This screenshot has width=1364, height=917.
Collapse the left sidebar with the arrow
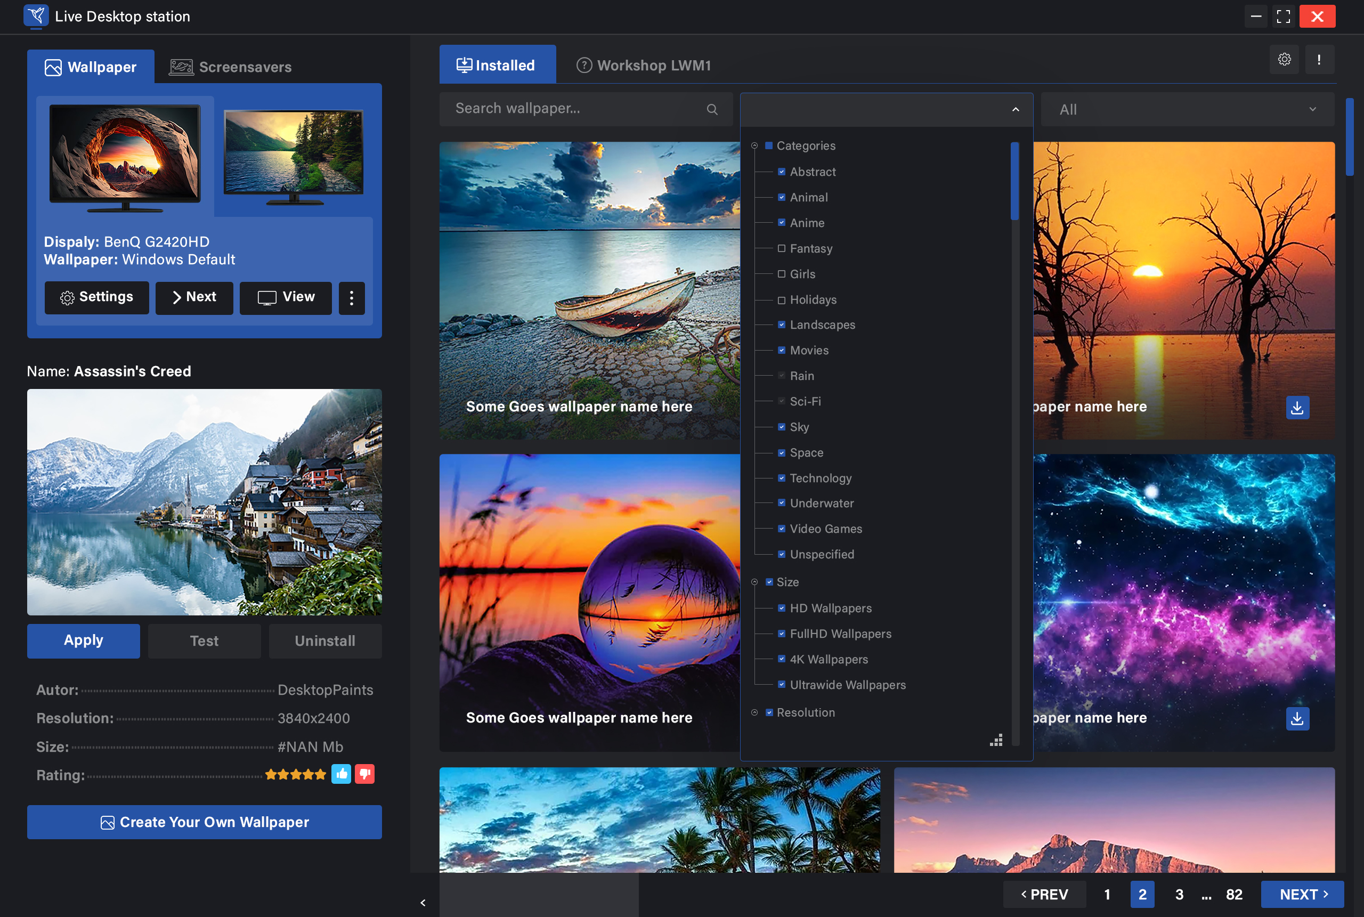pos(423,903)
